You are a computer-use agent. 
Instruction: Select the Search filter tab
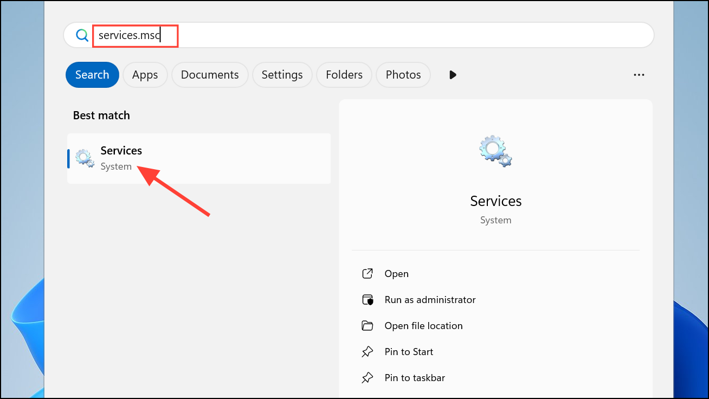coord(92,75)
